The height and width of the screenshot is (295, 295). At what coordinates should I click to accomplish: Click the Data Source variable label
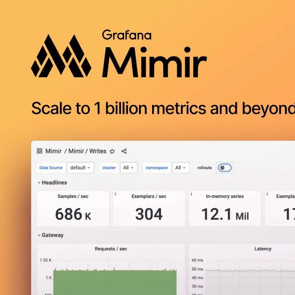click(x=51, y=168)
